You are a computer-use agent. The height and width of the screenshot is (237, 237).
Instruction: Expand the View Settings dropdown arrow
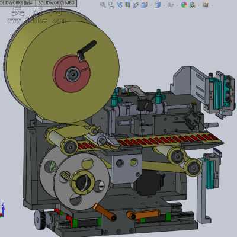pyautogui.click(x=212, y=5)
